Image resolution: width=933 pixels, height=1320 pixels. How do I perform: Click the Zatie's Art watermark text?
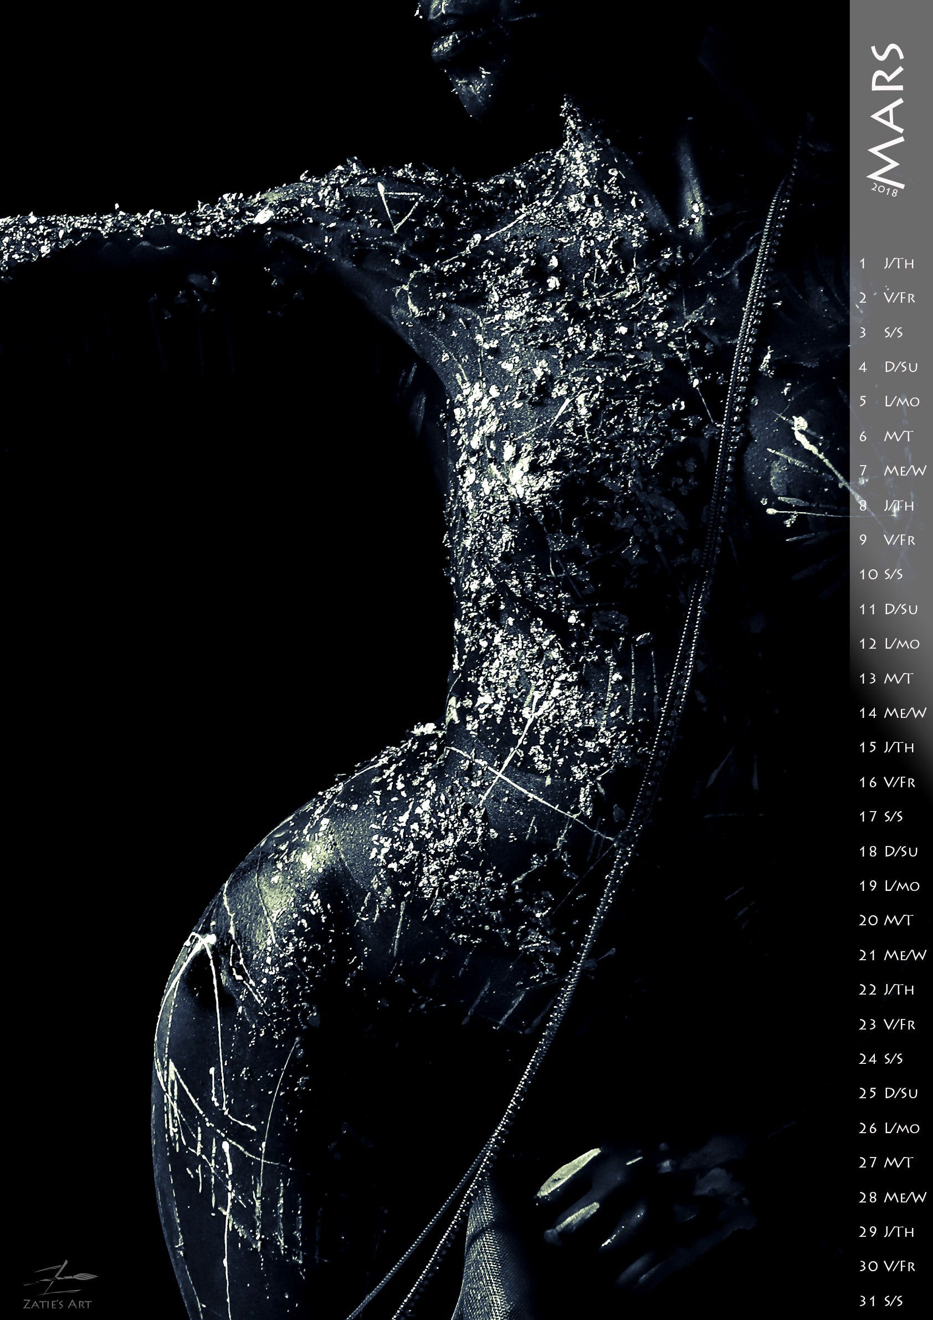(x=57, y=1303)
